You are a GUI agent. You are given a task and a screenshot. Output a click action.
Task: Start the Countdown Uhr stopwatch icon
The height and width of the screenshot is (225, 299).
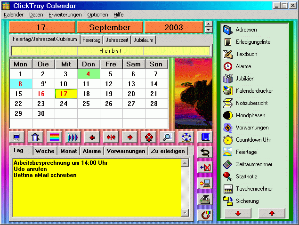tap(228, 140)
